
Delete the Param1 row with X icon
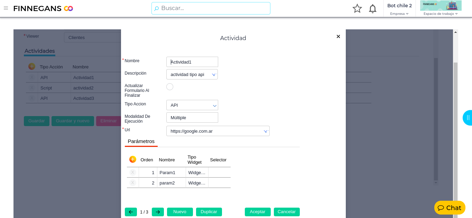[133, 172]
